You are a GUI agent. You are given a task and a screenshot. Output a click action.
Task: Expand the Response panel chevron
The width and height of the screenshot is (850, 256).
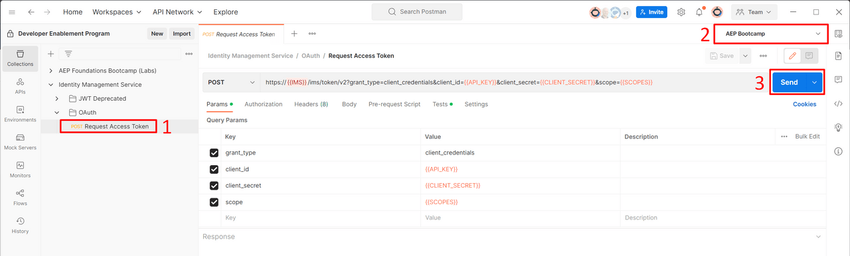coord(818,236)
